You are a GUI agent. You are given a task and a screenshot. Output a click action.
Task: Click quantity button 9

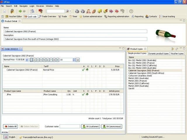pyautogui.click(x=58, y=60)
